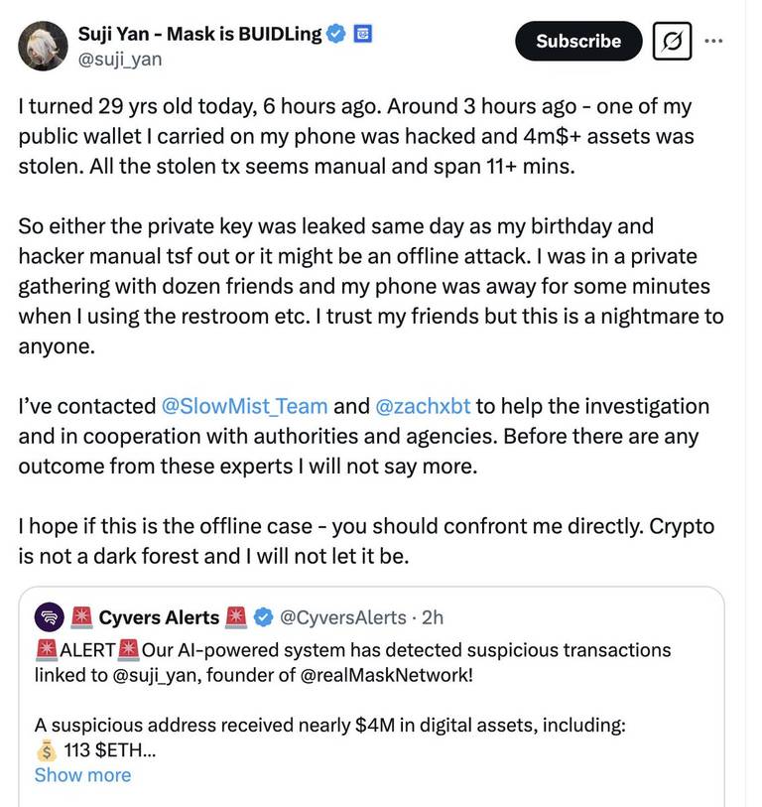Open the @CyversAlerts handle in quoted tweet
Viewport: 762px width, 807px height.
click(342, 617)
